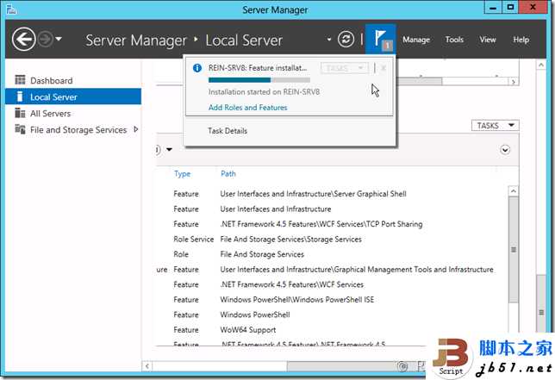Minimize the Server Manager window

[x=493, y=8]
